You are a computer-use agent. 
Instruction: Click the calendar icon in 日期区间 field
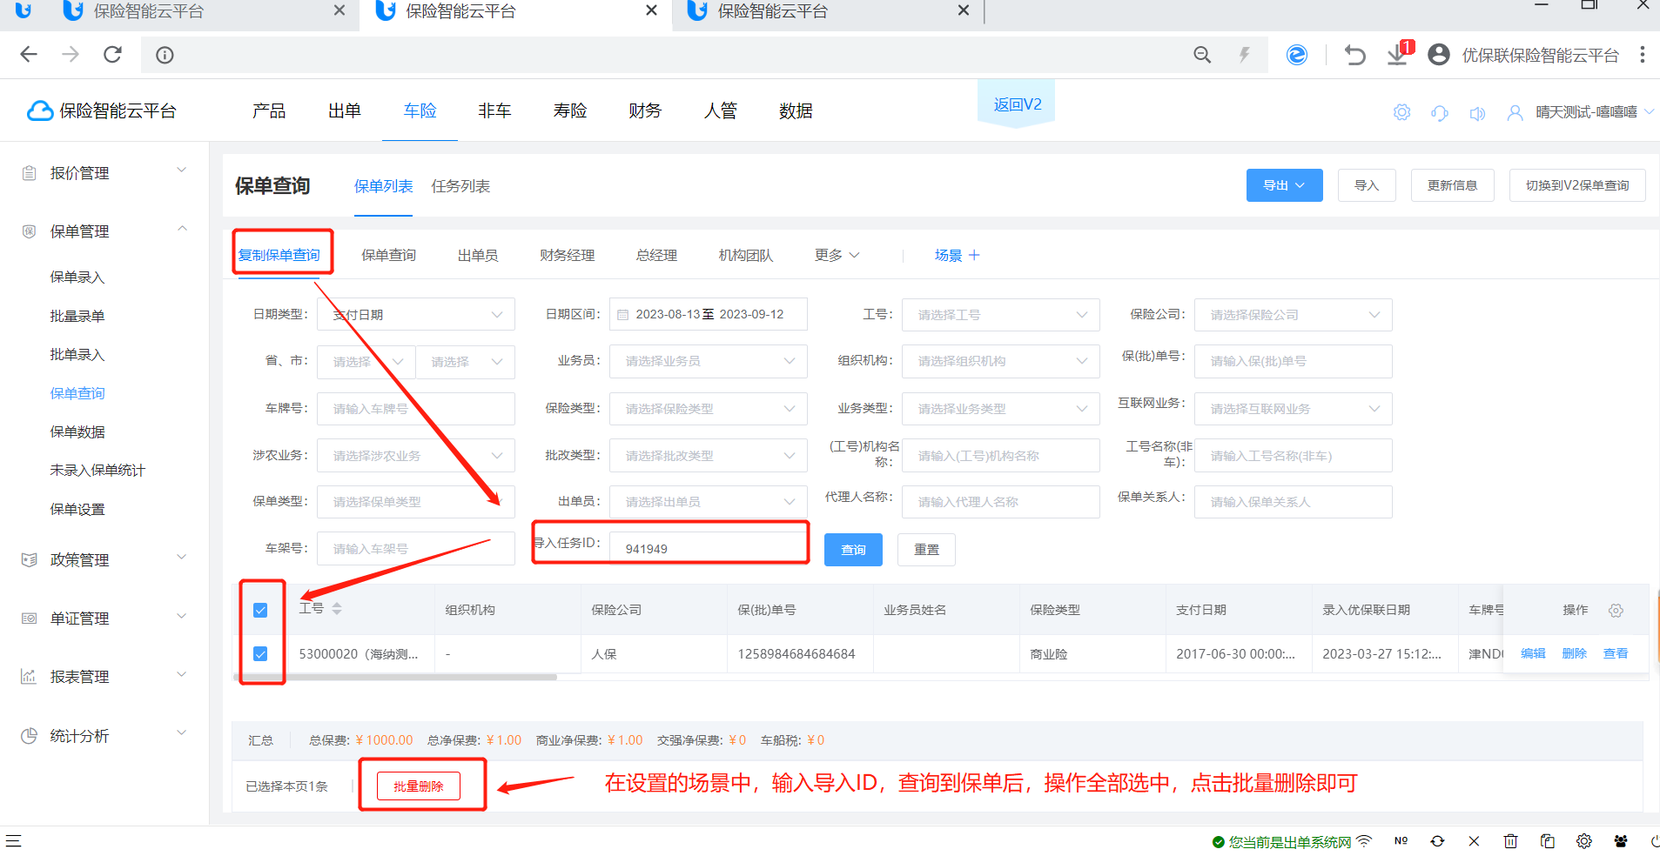623,315
